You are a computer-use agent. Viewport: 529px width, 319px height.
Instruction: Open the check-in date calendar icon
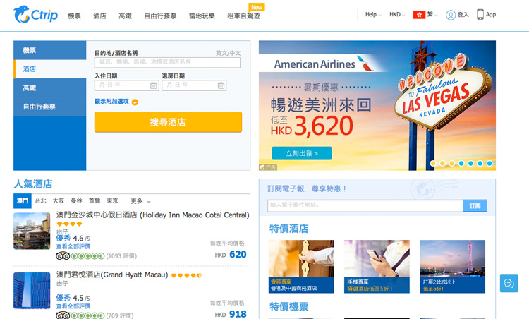tap(154, 85)
